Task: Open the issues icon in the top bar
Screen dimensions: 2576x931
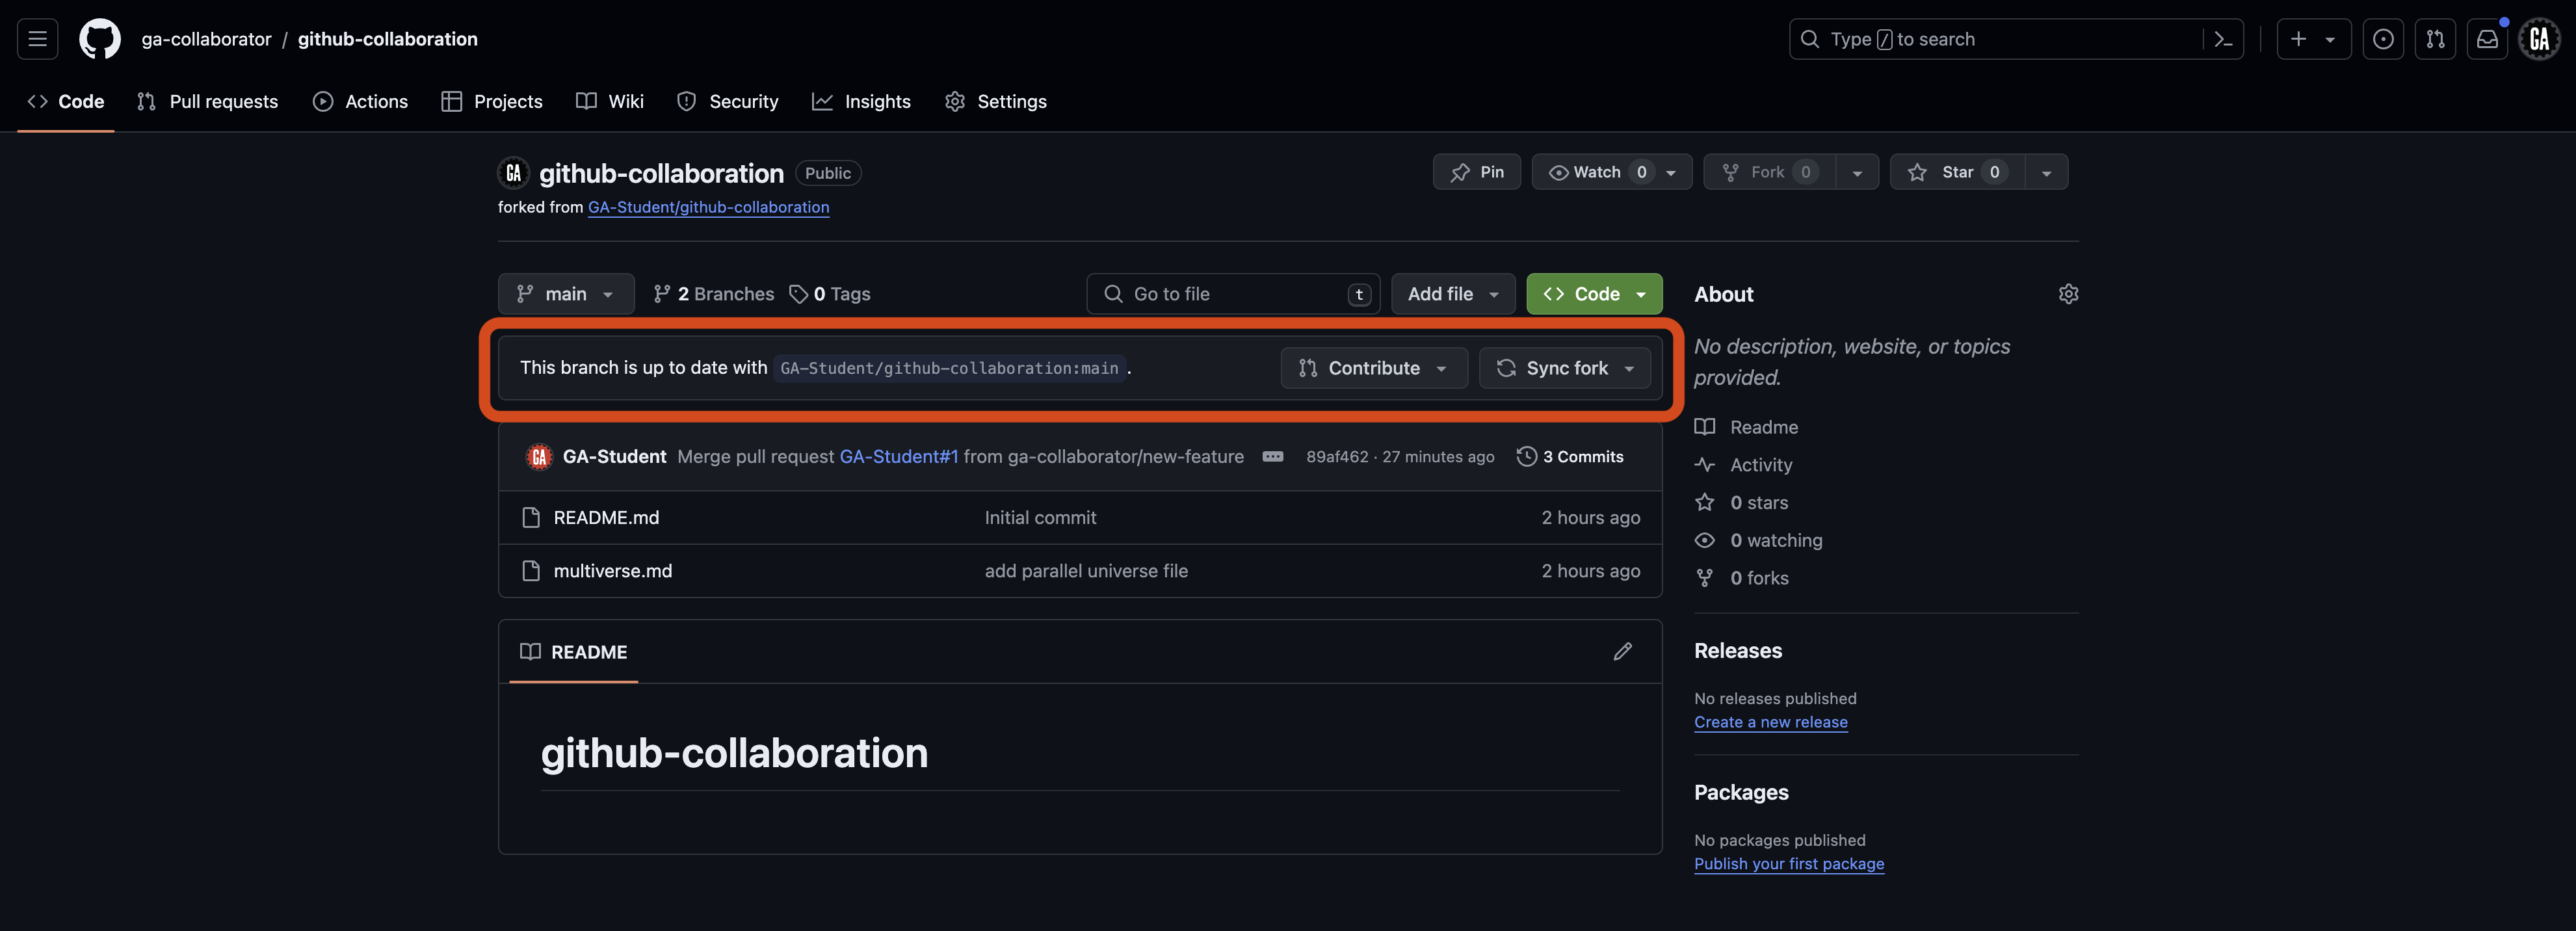Action: (x=2384, y=39)
